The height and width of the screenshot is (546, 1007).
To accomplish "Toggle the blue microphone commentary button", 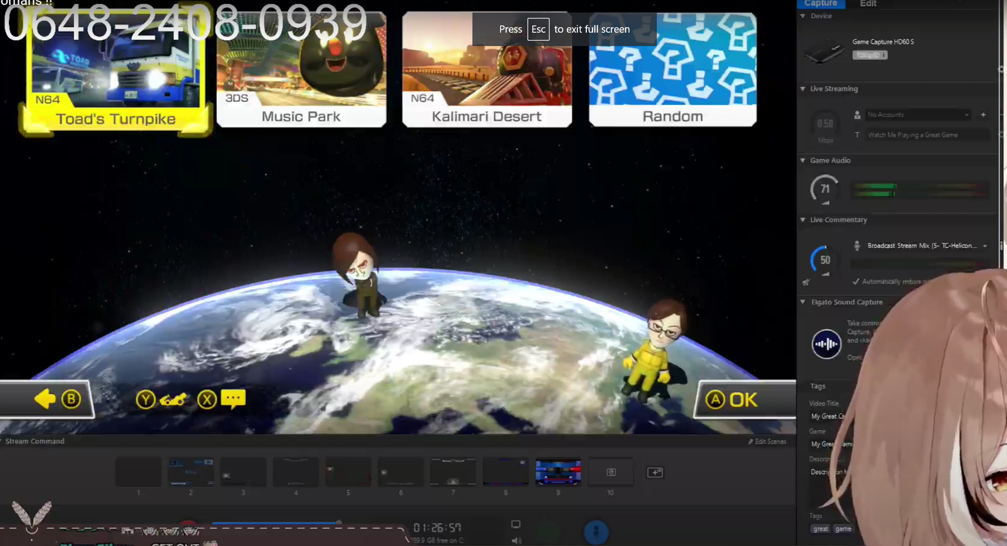I will click(x=596, y=532).
